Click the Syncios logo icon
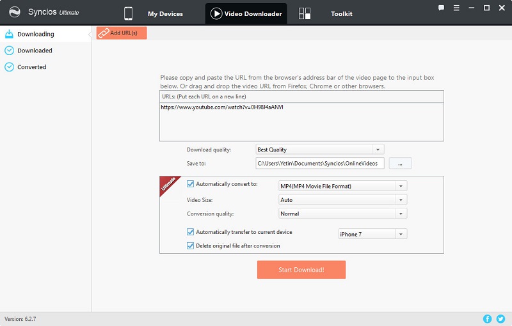The width and height of the screenshot is (512, 326). coord(15,12)
